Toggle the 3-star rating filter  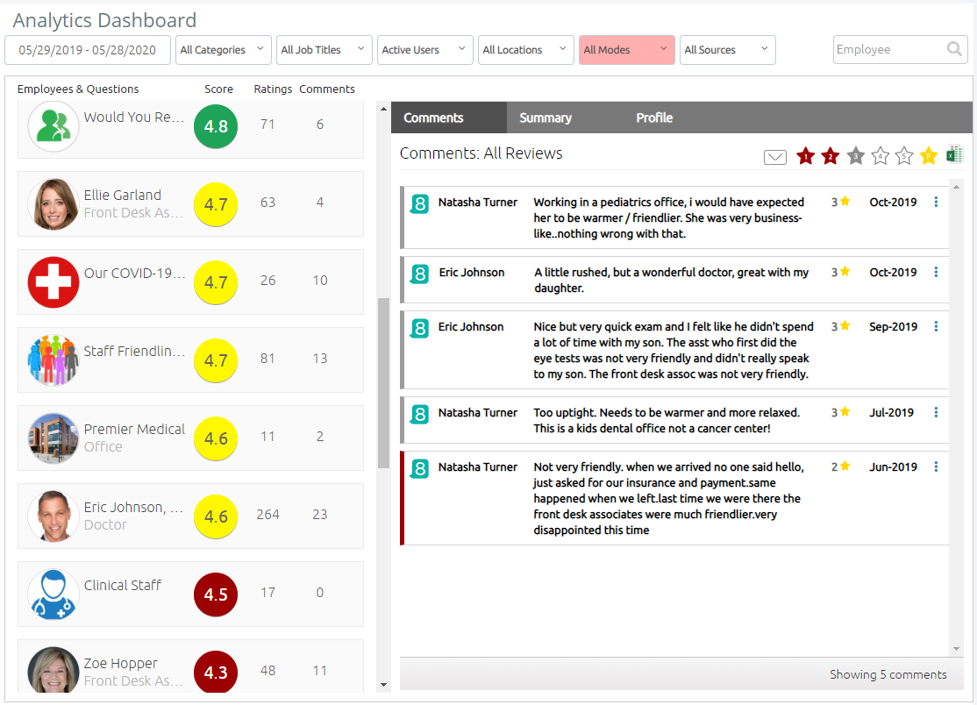855,156
